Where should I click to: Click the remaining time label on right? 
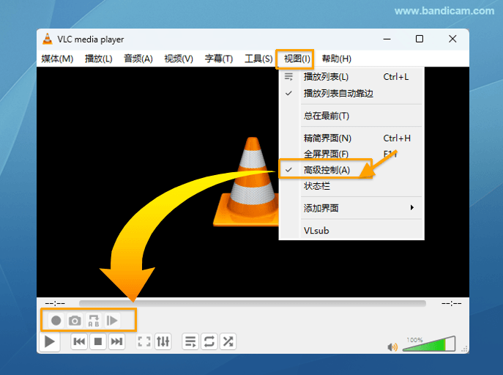(451, 303)
